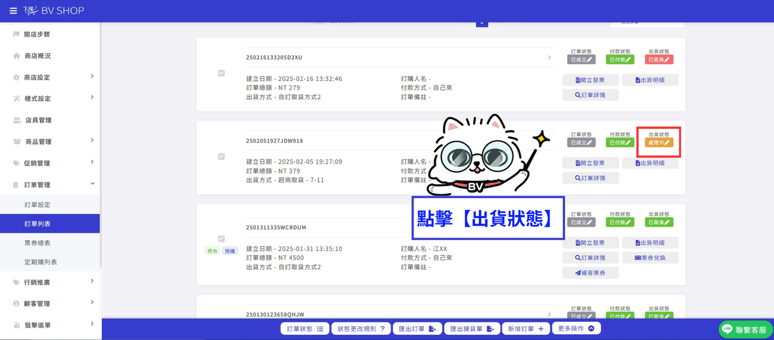The image size is (774, 340).
Task: Open the hamburger menu beside BV SHOP
Action: tap(14, 11)
